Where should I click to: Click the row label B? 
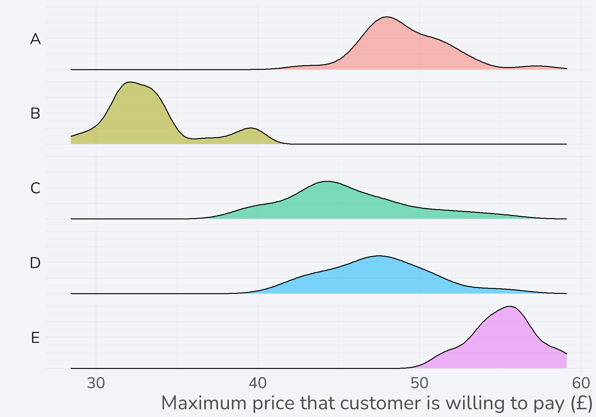click(x=35, y=114)
